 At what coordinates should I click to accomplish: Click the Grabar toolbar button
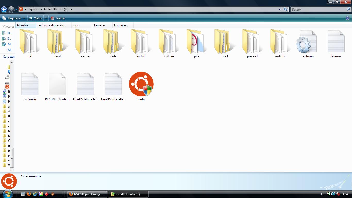pyautogui.click(x=58, y=18)
